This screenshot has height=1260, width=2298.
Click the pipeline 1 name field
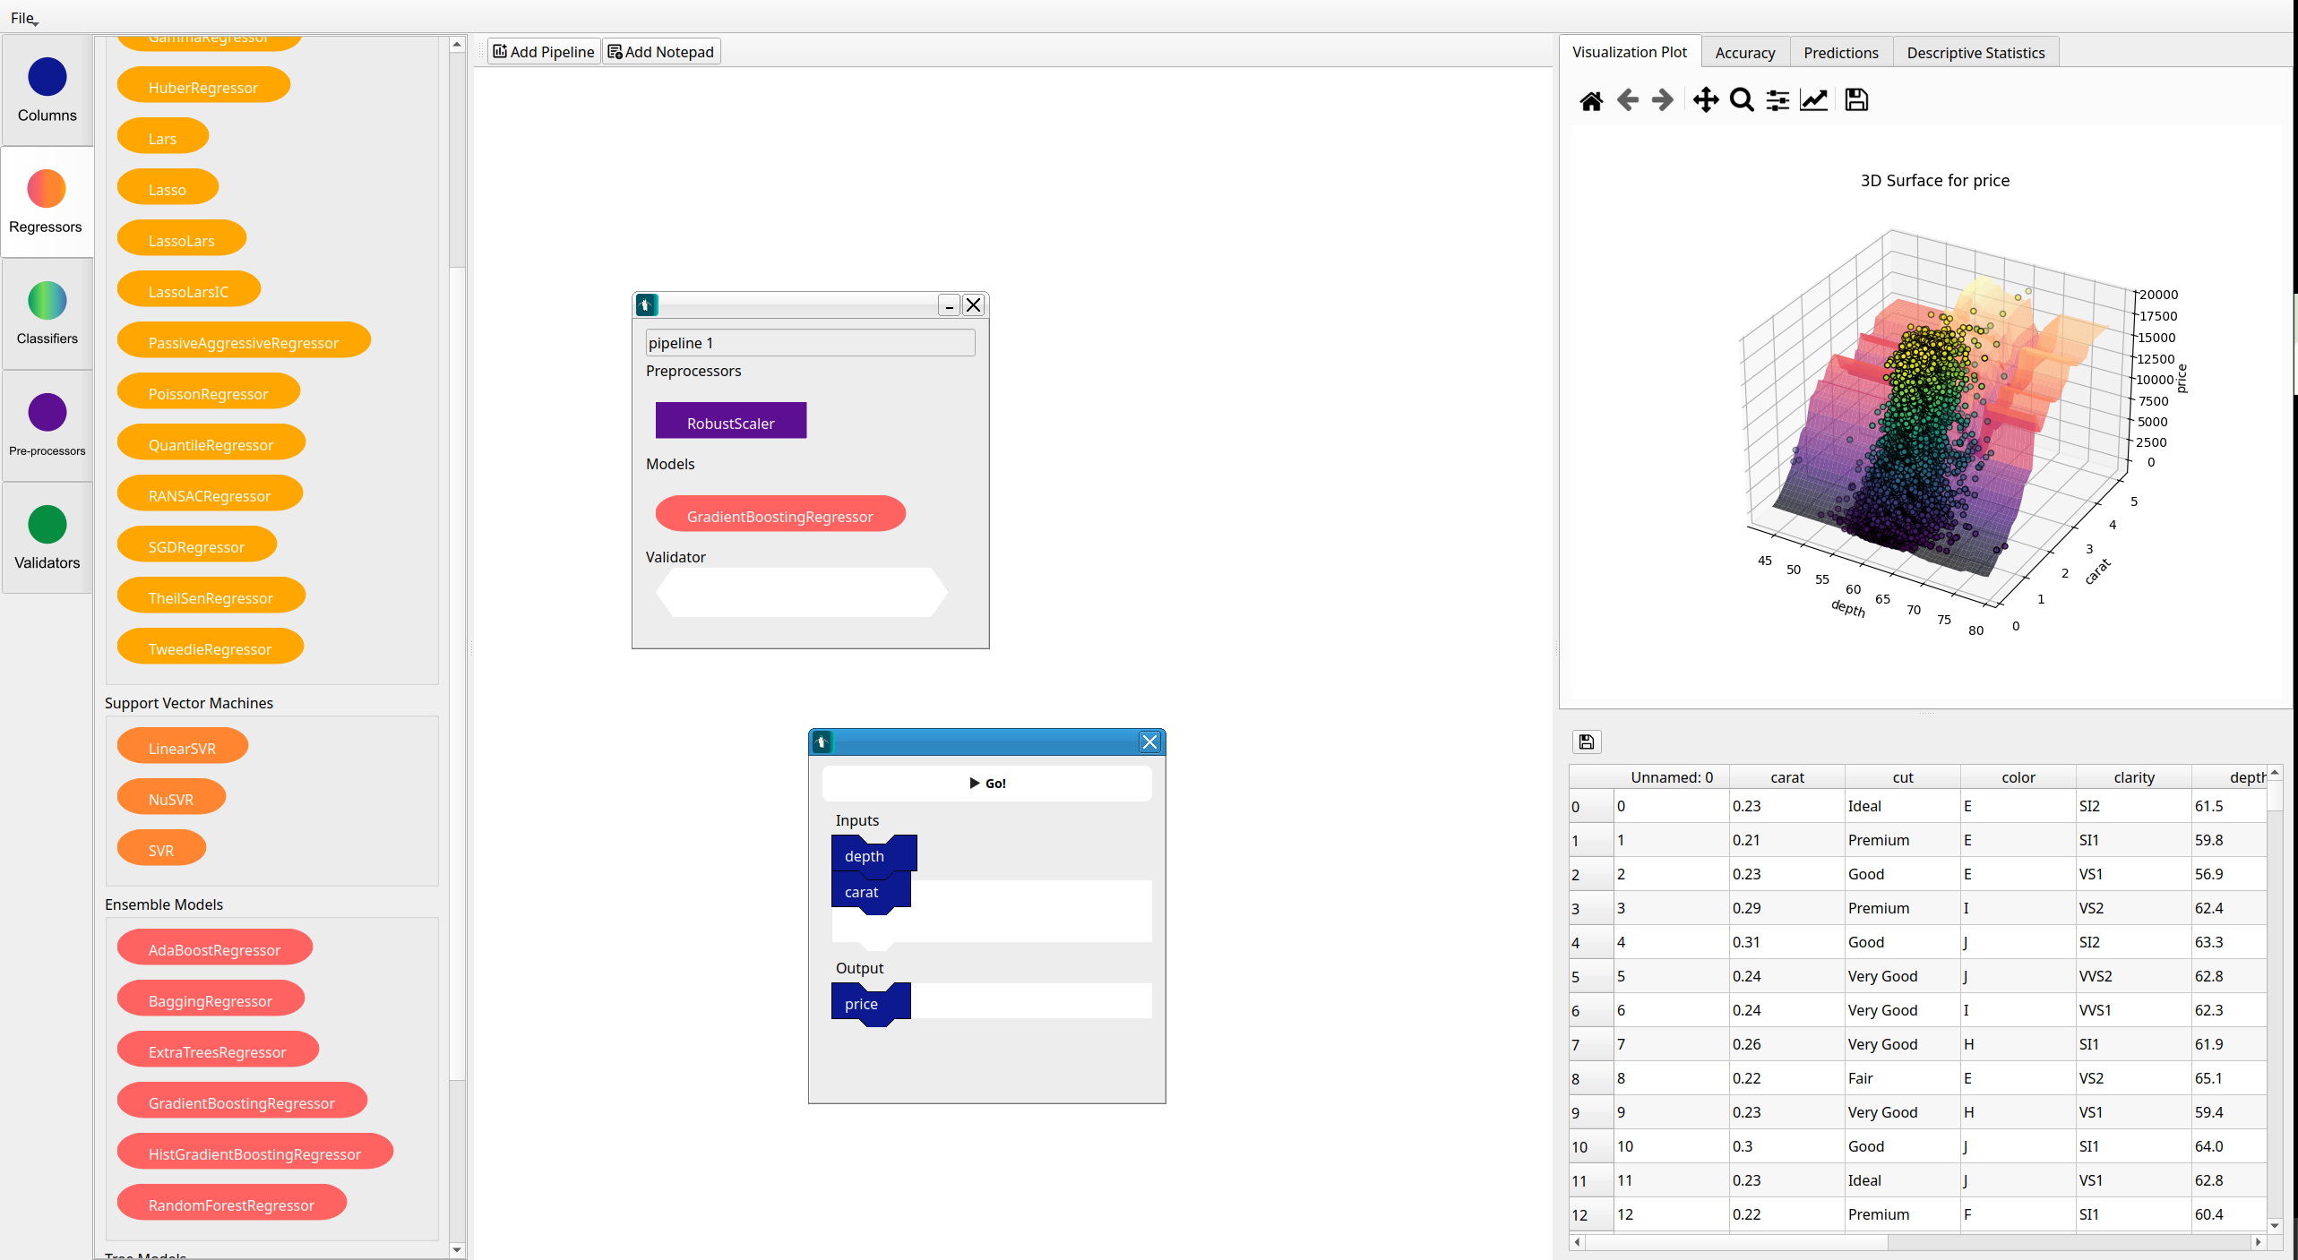click(x=810, y=343)
